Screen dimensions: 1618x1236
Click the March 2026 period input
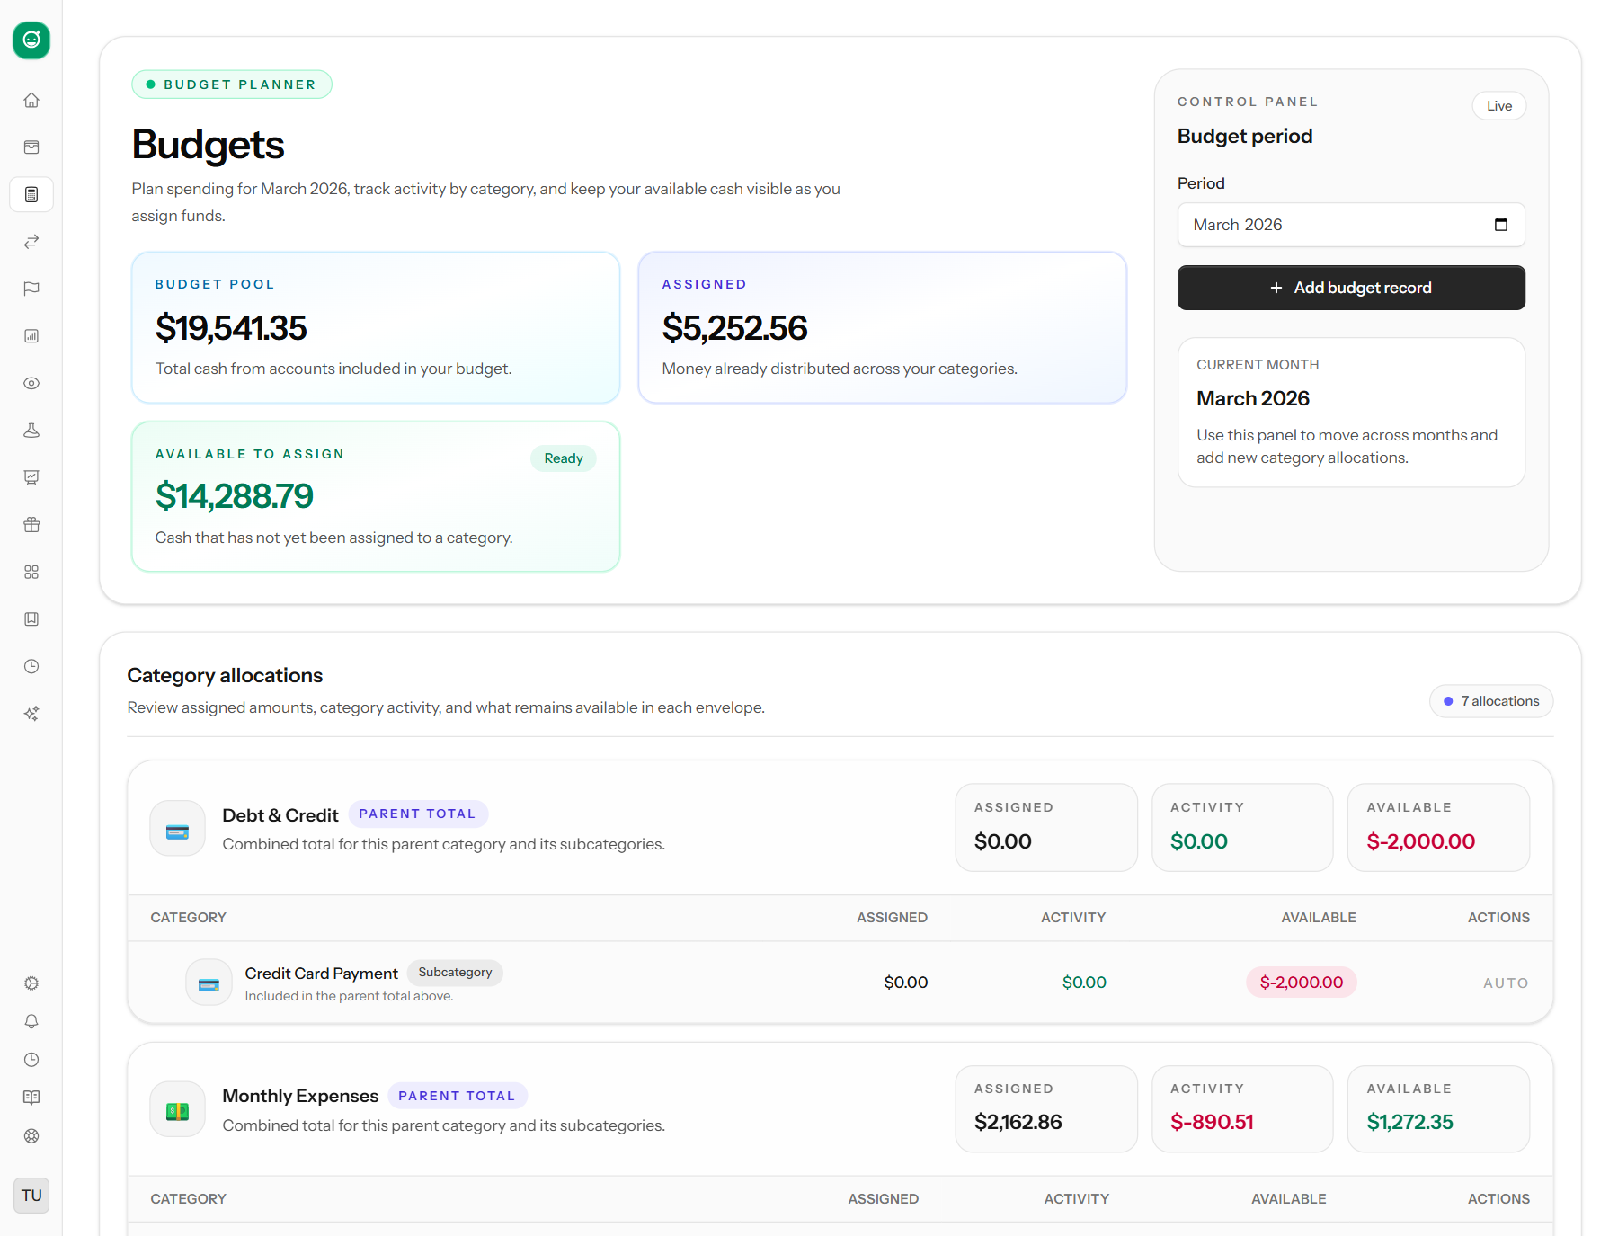tap(1351, 225)
